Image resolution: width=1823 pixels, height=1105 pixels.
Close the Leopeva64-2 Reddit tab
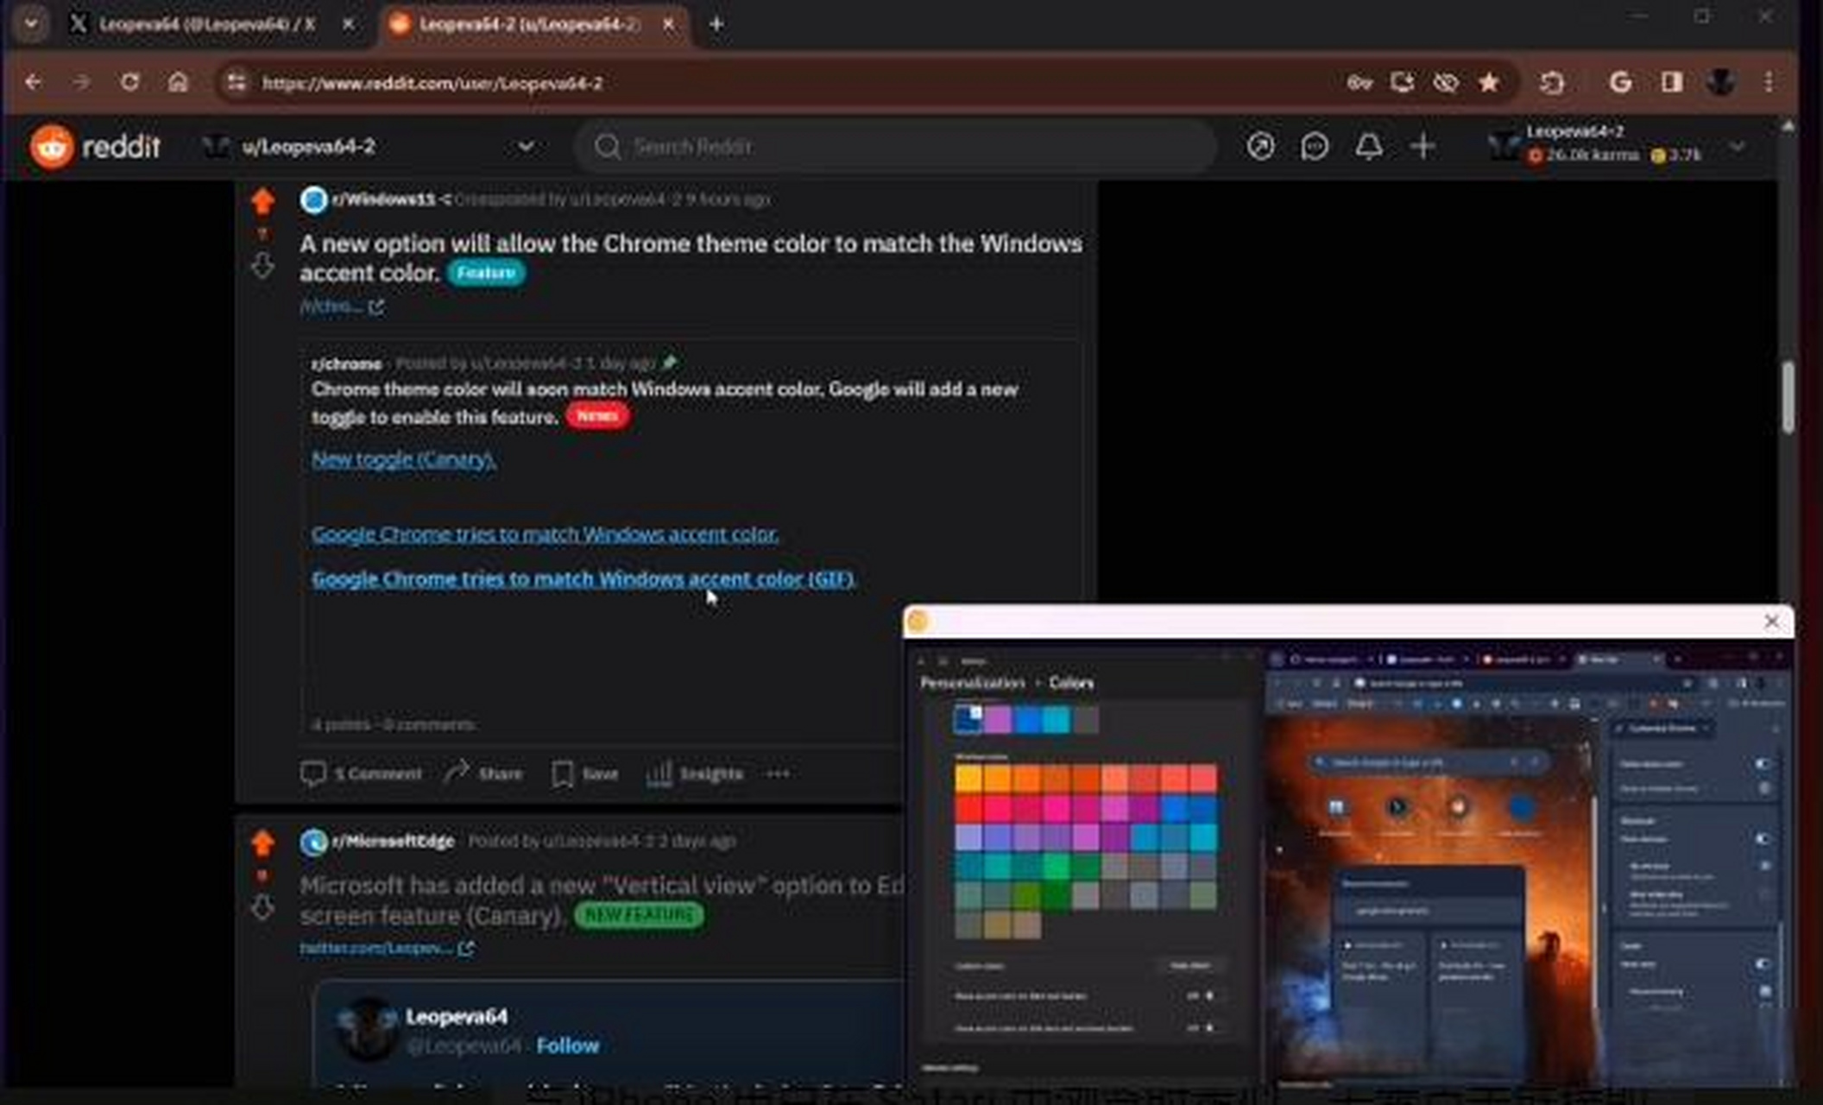pyautogui.click(x=668, y=24)
